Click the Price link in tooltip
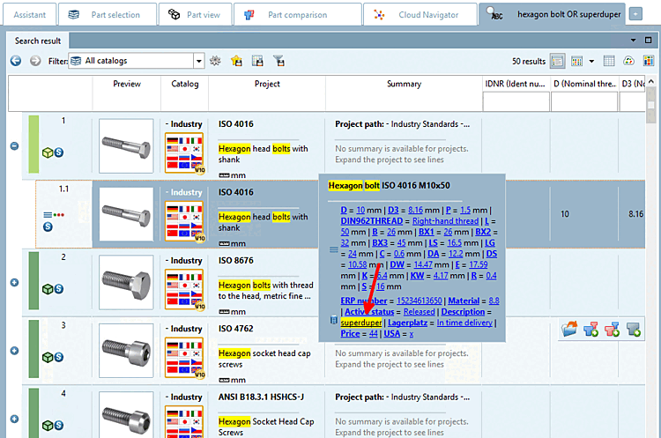The image size is (661, 438). point(350,334)
